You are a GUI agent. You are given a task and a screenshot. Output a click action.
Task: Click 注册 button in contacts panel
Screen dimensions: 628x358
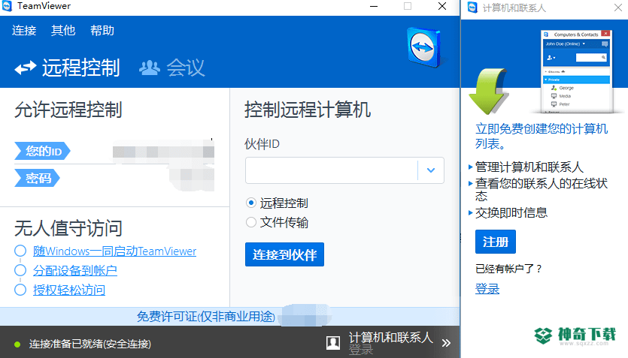click(x=496, y=242)
